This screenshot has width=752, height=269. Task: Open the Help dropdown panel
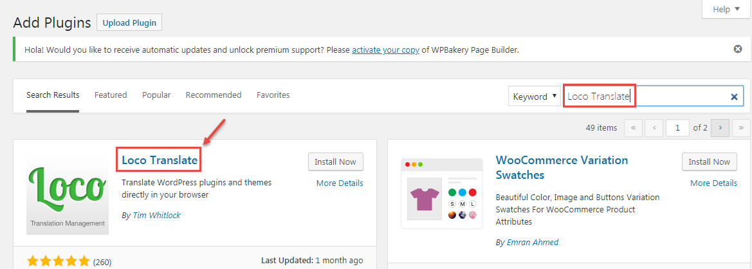pos(727,9)
